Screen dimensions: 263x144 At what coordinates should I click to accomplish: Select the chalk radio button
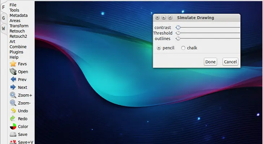point(183,48)
